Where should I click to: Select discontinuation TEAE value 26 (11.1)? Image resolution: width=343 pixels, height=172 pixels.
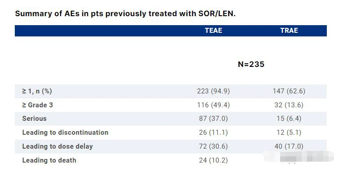(x=214, y=132)
